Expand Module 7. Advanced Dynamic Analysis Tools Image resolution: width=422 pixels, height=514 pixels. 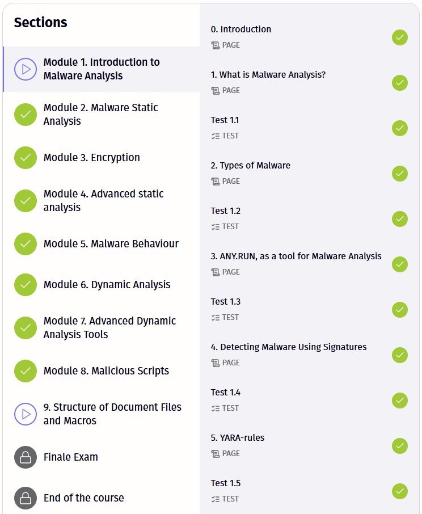pyautogui.click(x=109, y=328)
